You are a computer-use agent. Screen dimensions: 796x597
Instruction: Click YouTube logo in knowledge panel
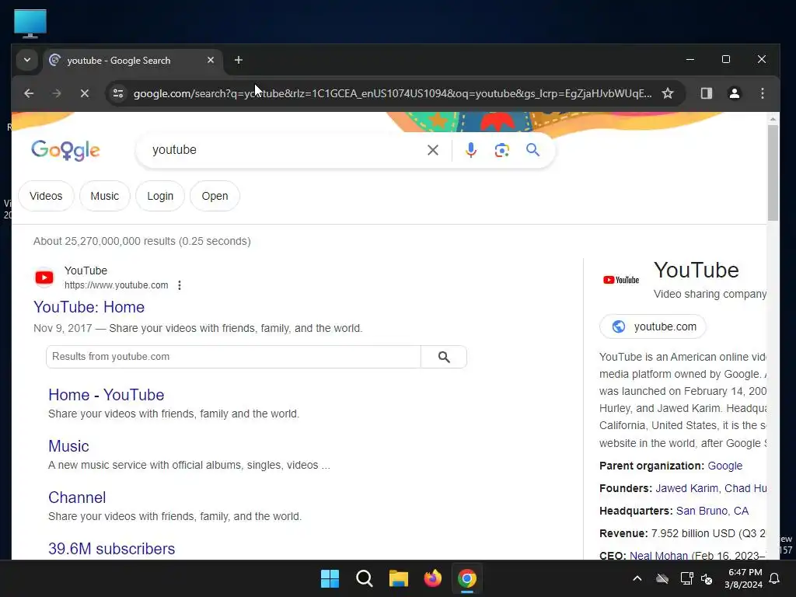point(621,280)
